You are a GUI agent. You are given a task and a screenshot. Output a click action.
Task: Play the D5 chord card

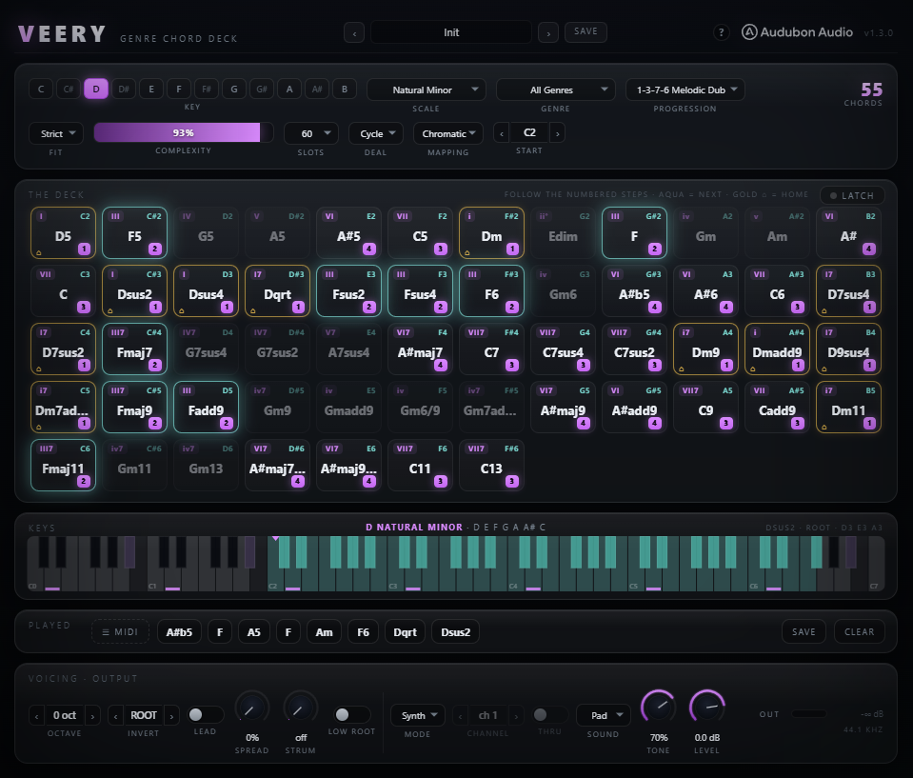click(63, 233)
